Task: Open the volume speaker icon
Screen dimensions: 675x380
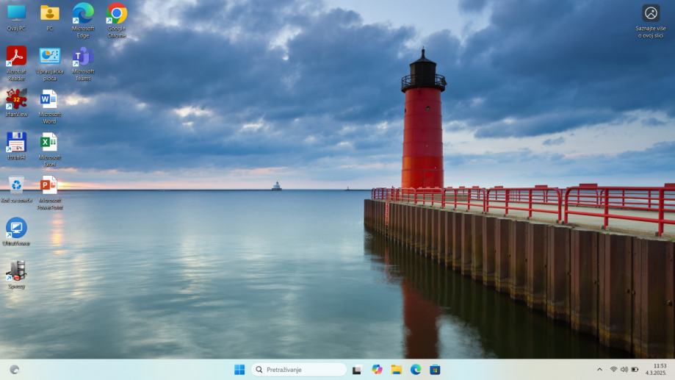Action: pyautogui.click(x=624, y=370)
